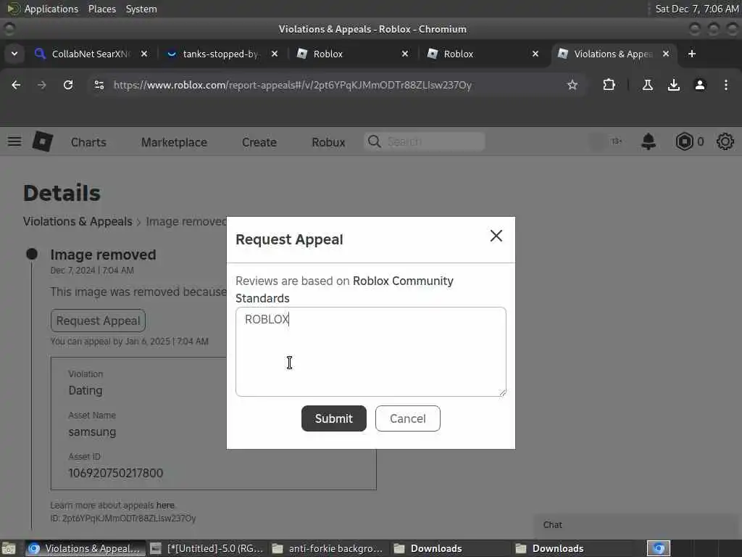Image resolution: width=742 pixels, height=557 pixels.
Task: Open the 'here' link about appeals
Action: tap(165, 506)
